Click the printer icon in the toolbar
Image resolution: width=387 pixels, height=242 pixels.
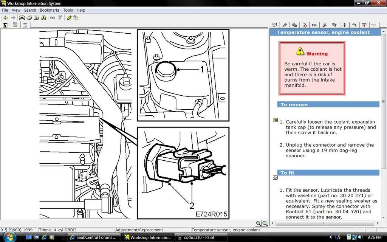click(29, 17)
